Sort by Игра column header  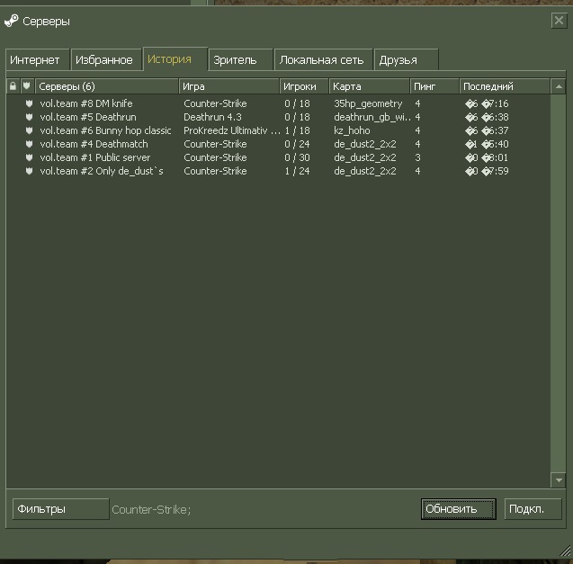click(x=229, y=86)
